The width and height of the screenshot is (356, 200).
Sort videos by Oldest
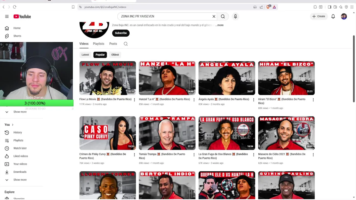pos(115,55)
